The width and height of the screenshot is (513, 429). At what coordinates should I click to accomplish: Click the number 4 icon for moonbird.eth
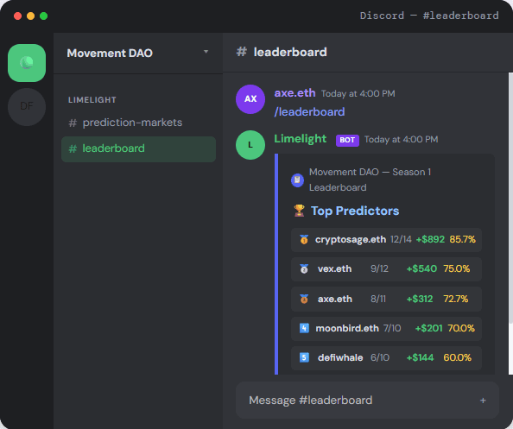304,328
